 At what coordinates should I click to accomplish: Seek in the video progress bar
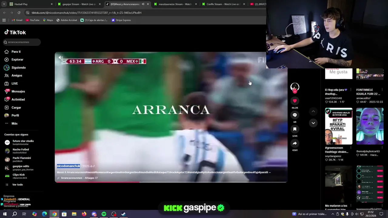tap(171, 182)
